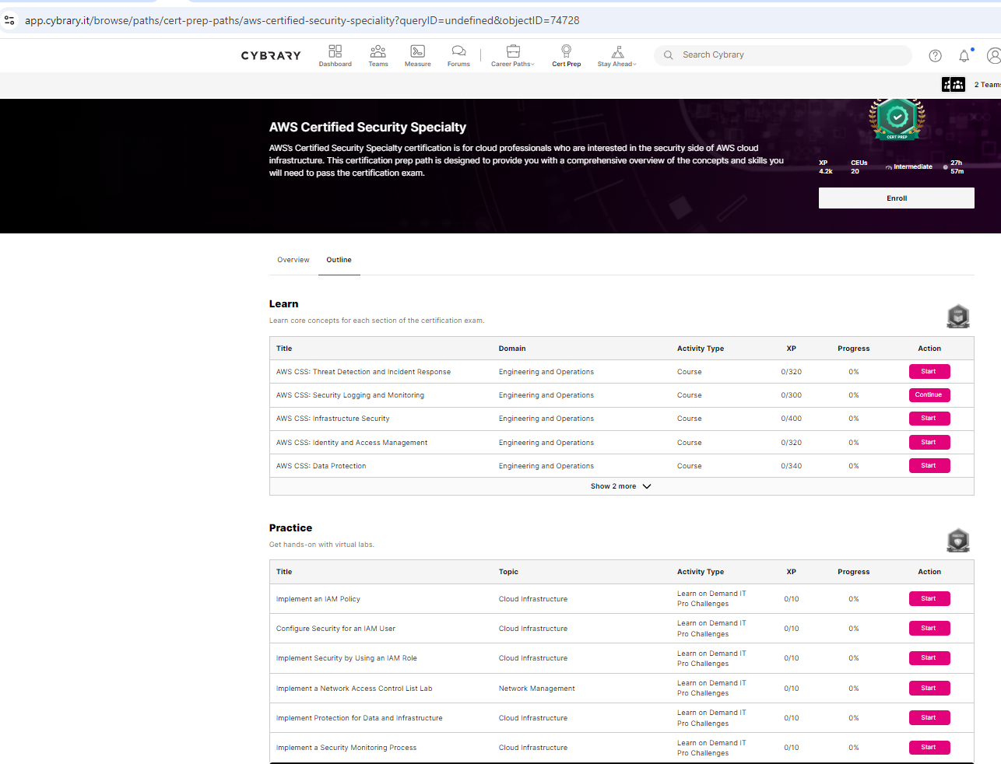Open the Cert Prep ribbon icon
This screenshot has width=1001, height=764.
tap(566, 51)
